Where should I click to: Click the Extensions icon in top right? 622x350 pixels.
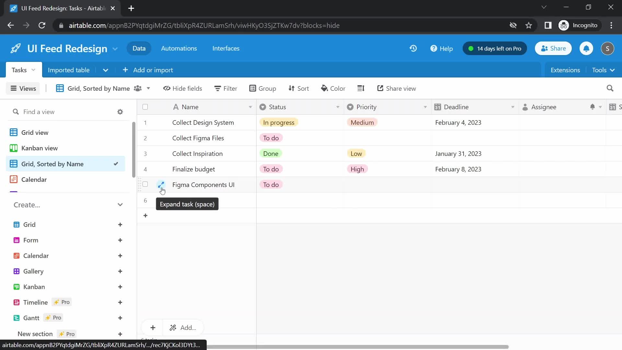[565, 70]
